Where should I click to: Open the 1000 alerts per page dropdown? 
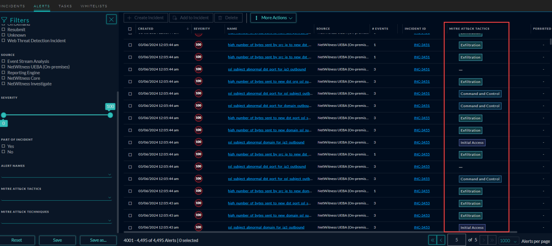509,241
